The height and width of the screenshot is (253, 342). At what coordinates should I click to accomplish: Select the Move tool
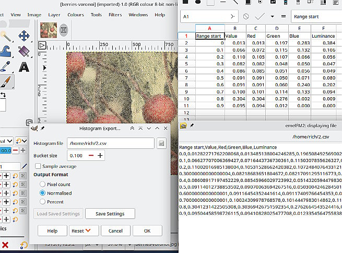click(x=24, y=36)
